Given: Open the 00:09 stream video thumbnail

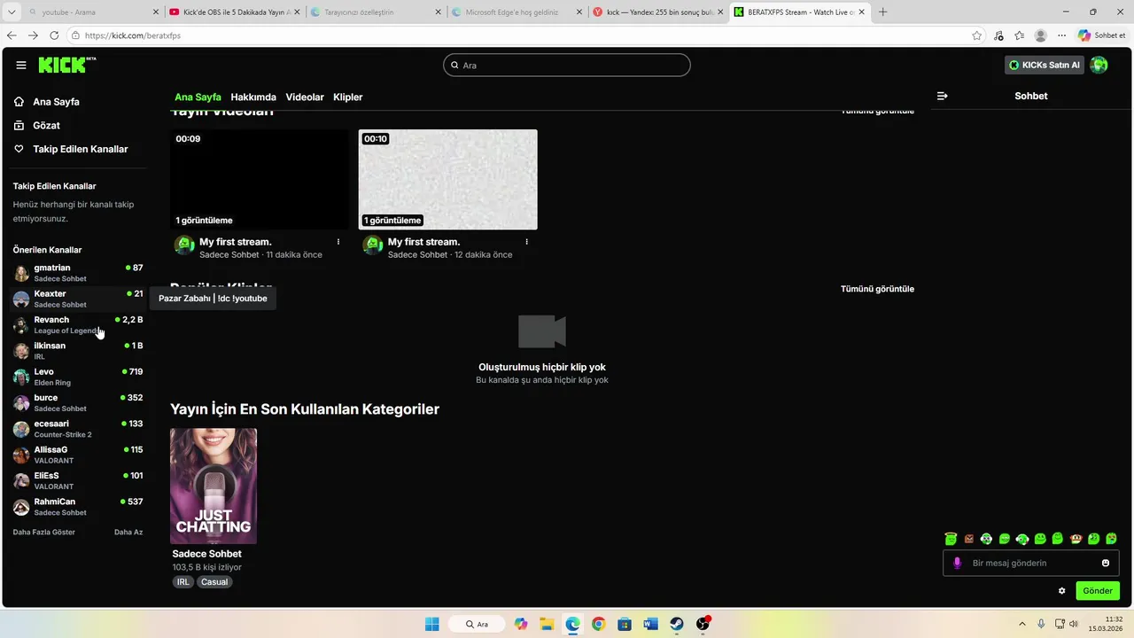Looking at the screenshot, I should [x=260, y=180].
